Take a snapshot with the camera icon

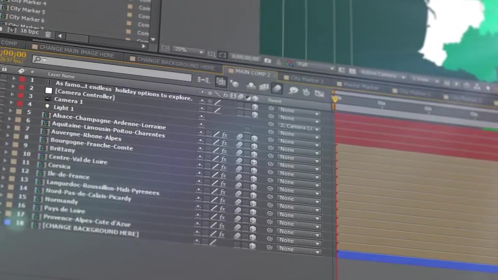(x=268, y=60)
